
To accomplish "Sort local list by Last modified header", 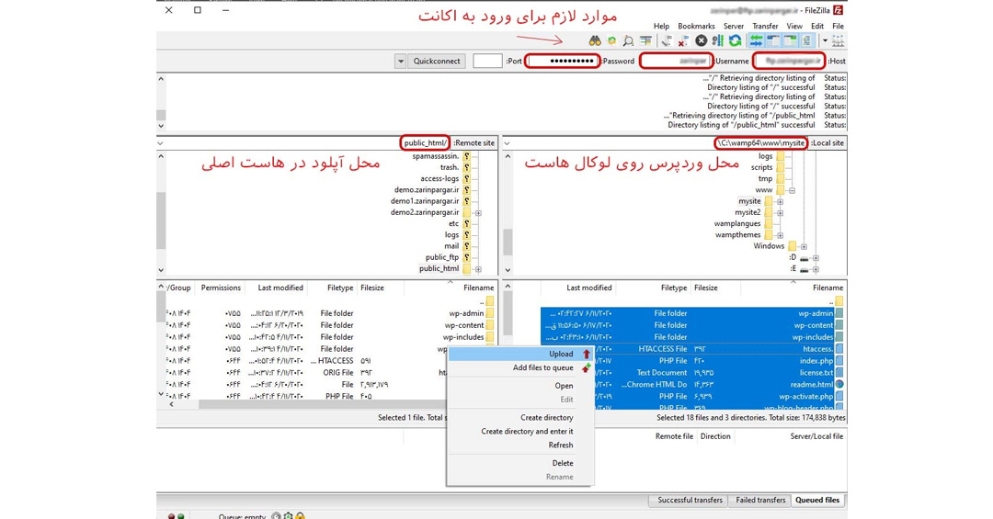I will (x=578, y=288).
